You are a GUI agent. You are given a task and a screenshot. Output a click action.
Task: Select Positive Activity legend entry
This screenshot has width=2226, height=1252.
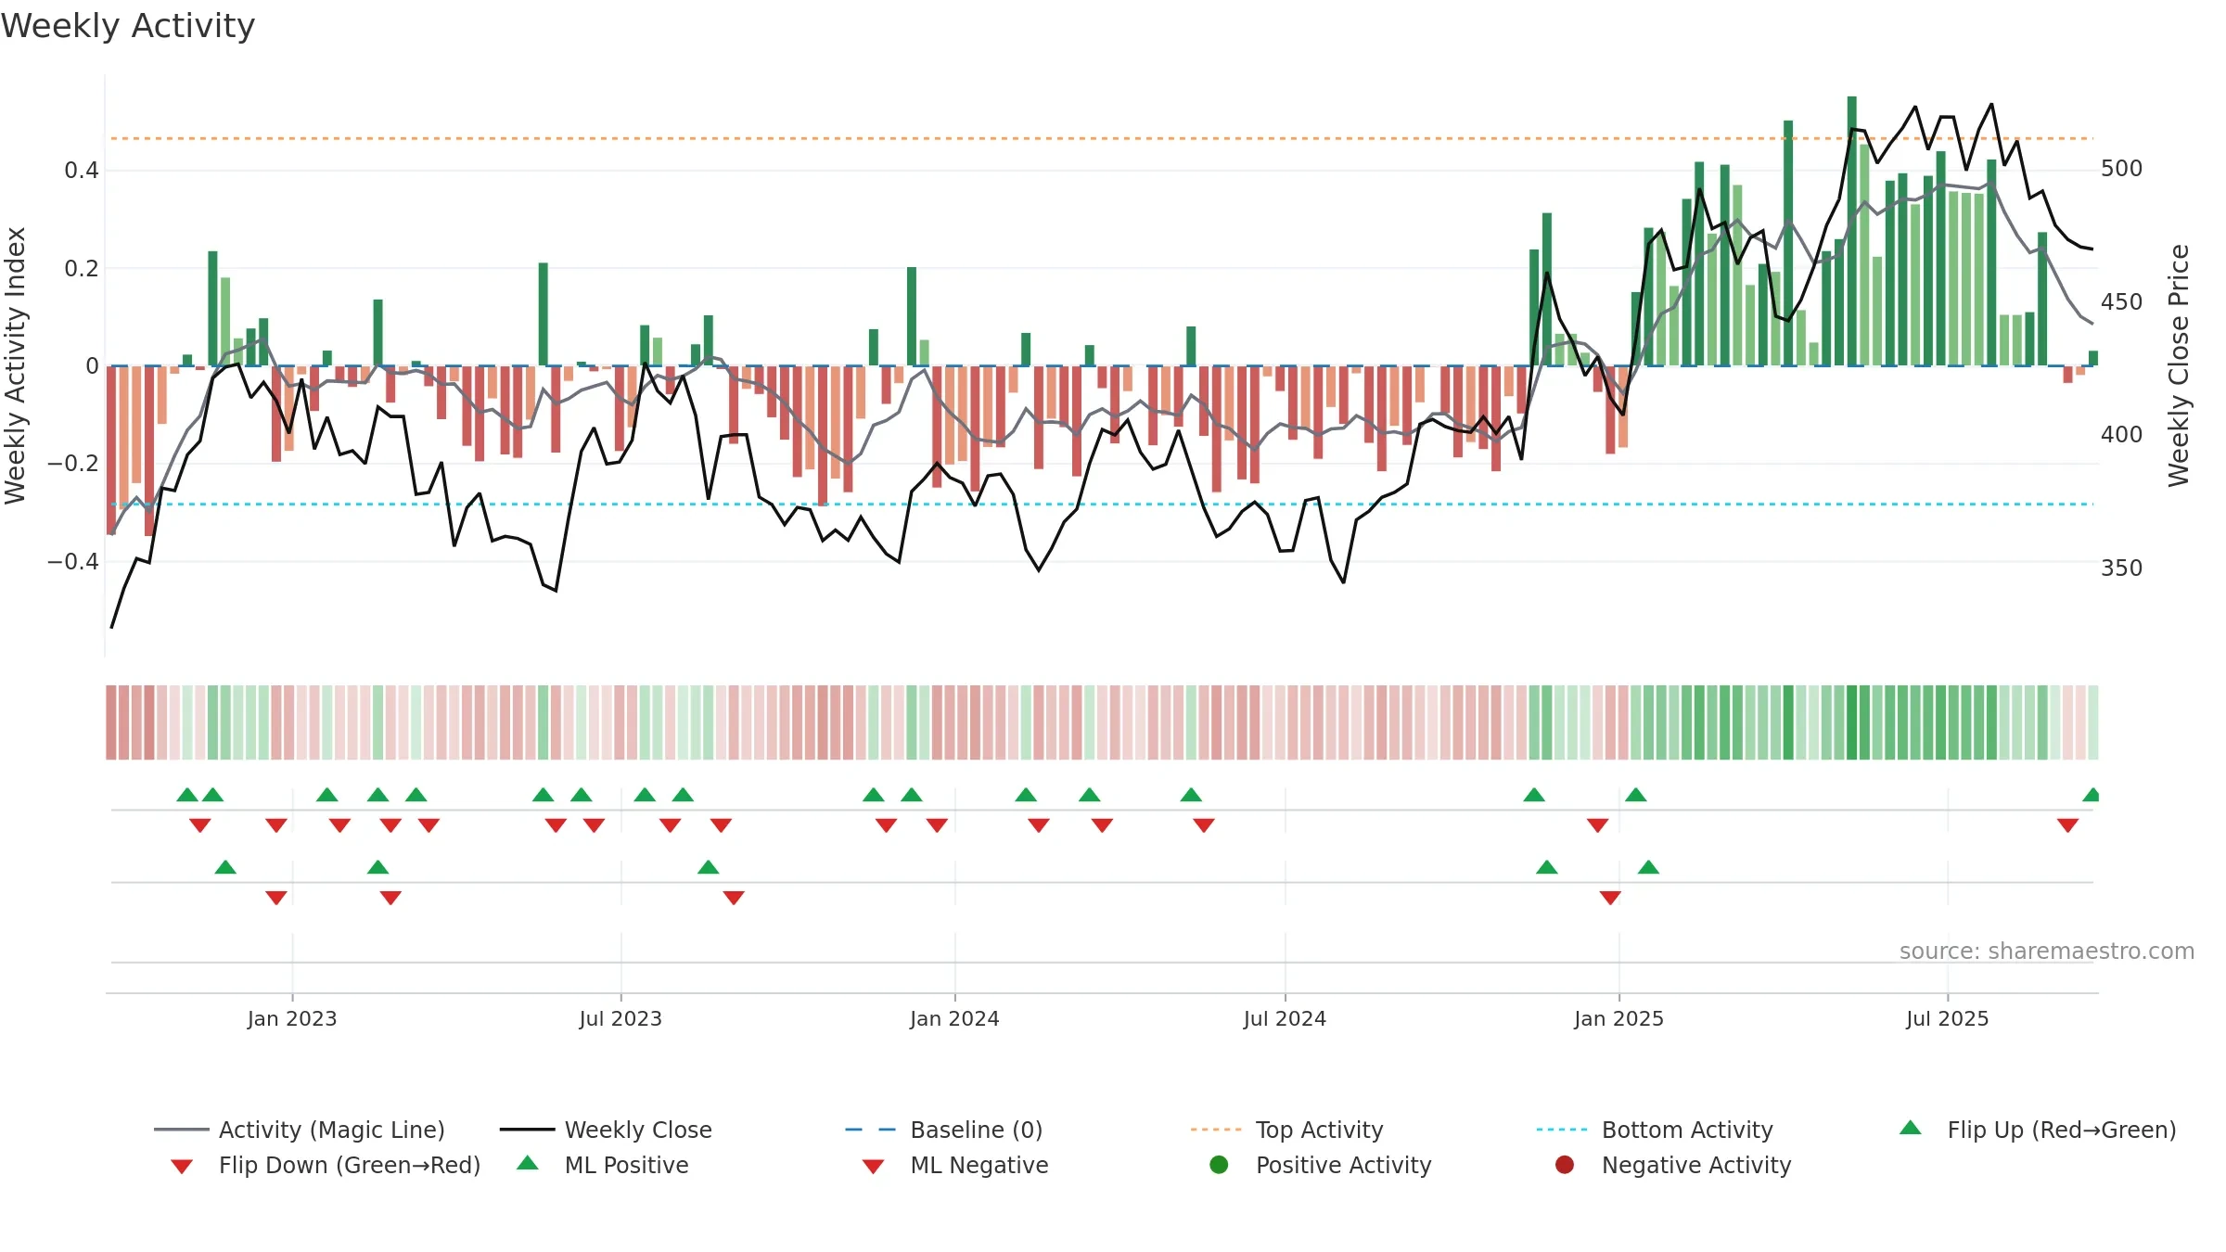[1321, 1165]
